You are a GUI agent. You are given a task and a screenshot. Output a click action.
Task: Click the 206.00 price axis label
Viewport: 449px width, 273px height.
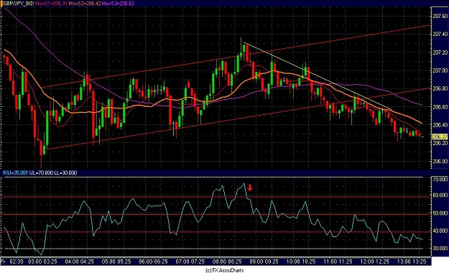pyautogui.click(x=440, y=162)
